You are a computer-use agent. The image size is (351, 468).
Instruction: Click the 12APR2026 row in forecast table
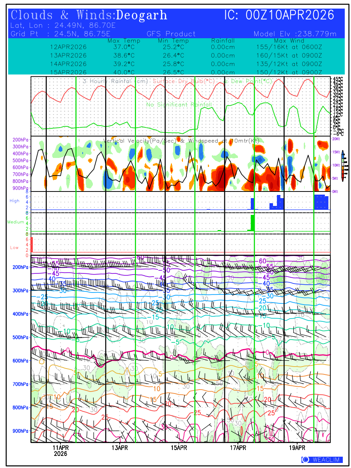click(68, 47)
